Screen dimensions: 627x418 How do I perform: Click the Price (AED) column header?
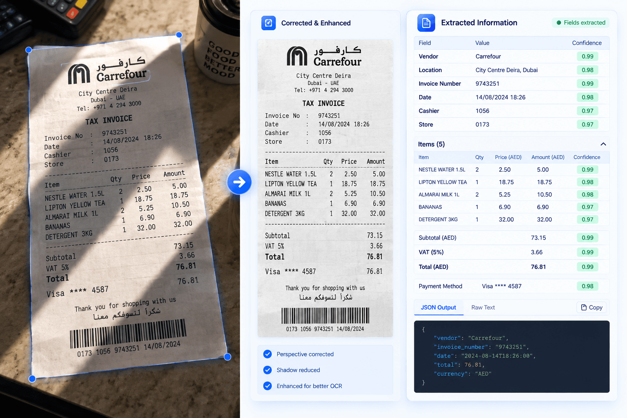[508, 157]
